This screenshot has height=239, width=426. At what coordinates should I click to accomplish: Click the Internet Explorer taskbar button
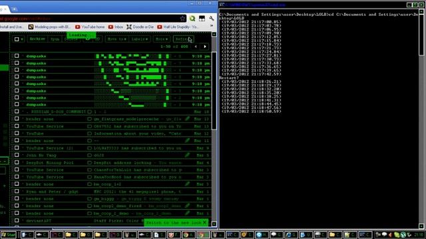pos(292,234)
